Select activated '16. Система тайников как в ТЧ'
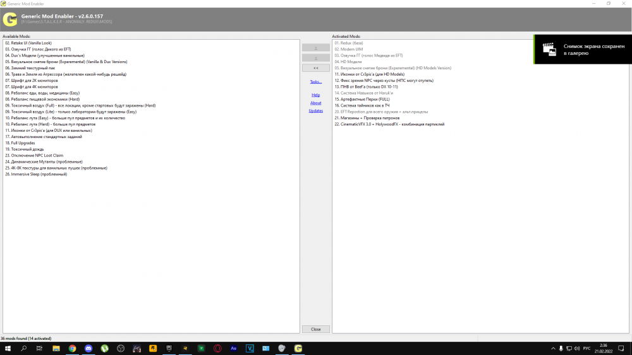Screen dimensions: 632x355 coord(362,105)
